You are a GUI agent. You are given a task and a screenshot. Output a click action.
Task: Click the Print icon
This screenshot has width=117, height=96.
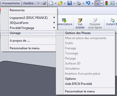[79, 3]
